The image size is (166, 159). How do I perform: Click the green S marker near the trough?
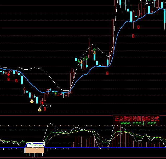pos(55,93)
